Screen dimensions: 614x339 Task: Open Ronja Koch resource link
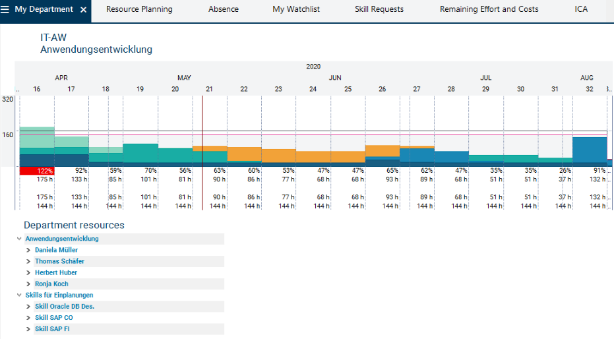tap(51, 284)
